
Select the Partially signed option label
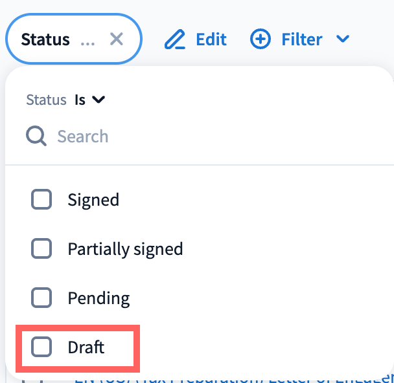coord(125,248)
